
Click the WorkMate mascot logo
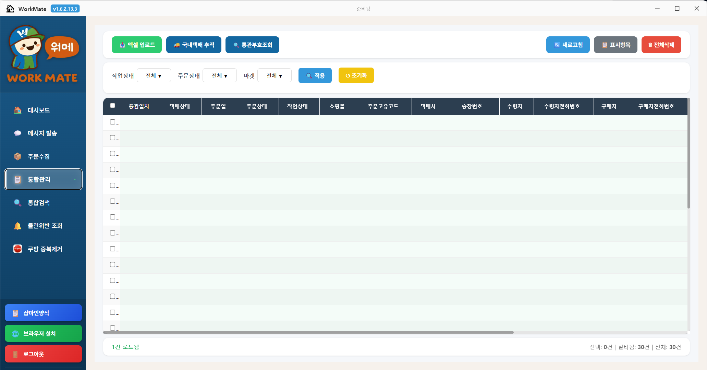[x=43, y=54]
